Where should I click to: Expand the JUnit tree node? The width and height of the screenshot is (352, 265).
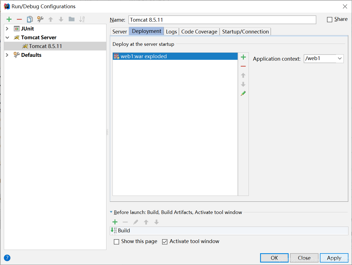(x=7, y=29)
